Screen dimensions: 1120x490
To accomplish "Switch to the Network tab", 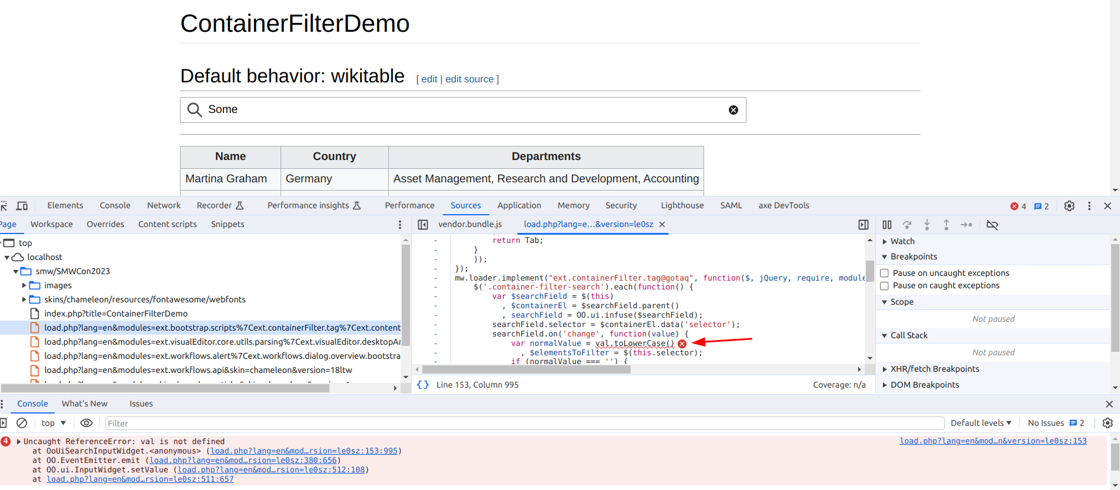I will pos(164,205).
